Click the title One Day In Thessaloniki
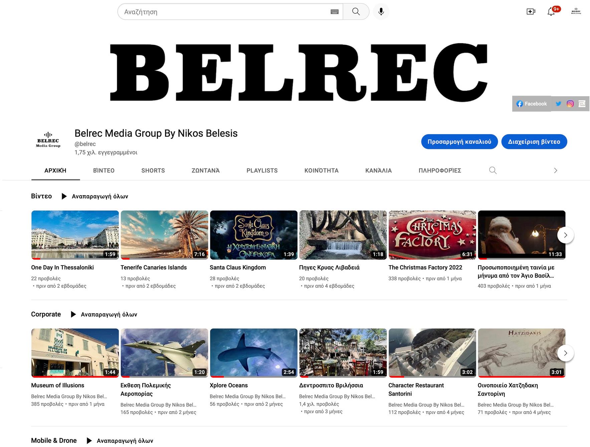The image size is (590, 447). (62, 268)
